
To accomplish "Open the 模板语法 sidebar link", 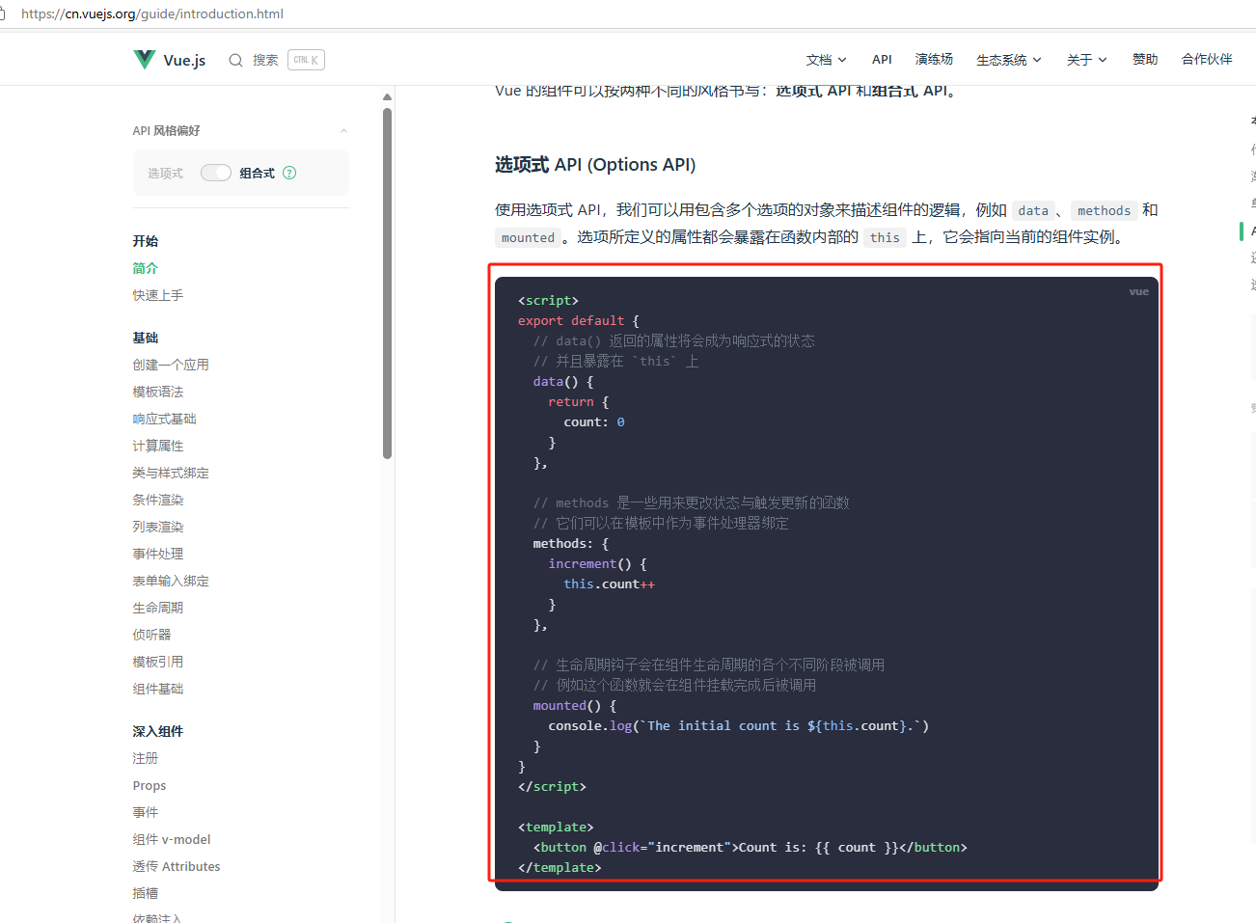I will click(x=158, y=392).
